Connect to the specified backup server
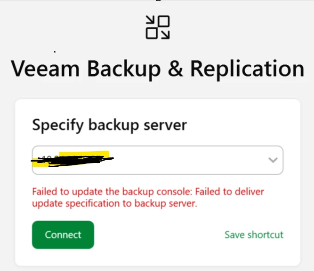Image resolution: width=314 pixels, height=271 pixels. coord(63,235)
